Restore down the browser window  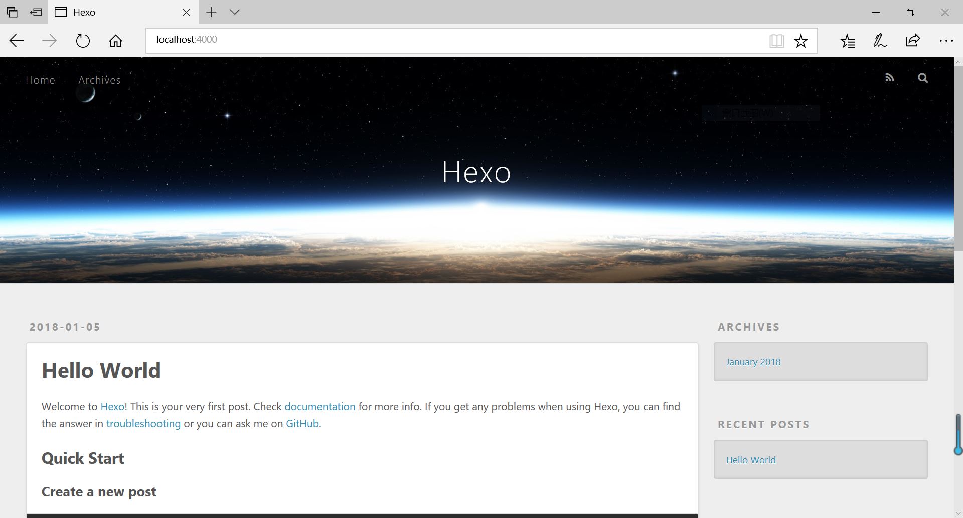(910, 12)
